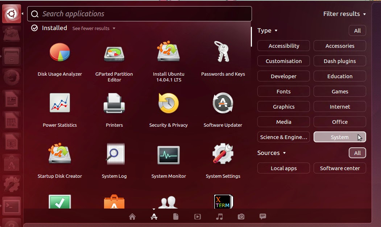The width and height of the screenshot is (381, 227).
Task: Toggle the Graphics type filter
Action: click(x=283, y=106)
